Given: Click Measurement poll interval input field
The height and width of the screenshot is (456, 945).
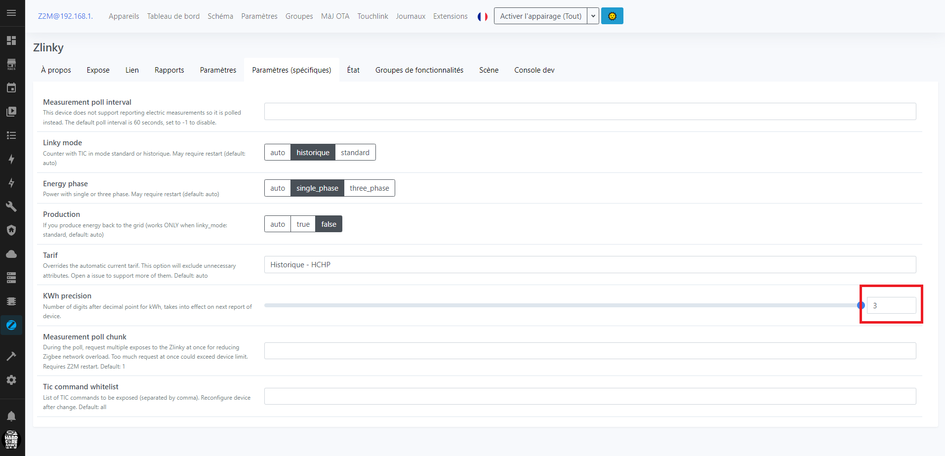Looking at the screenshot, I should pyautogui.click(x=590, y=112).
